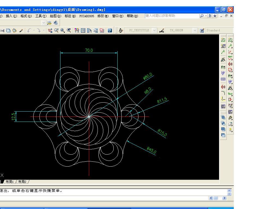Select the Match Properties brush tool
Image resolution: width=279 pixels, height=209 pixels.
pyautogui.click(x=21, y=30)
